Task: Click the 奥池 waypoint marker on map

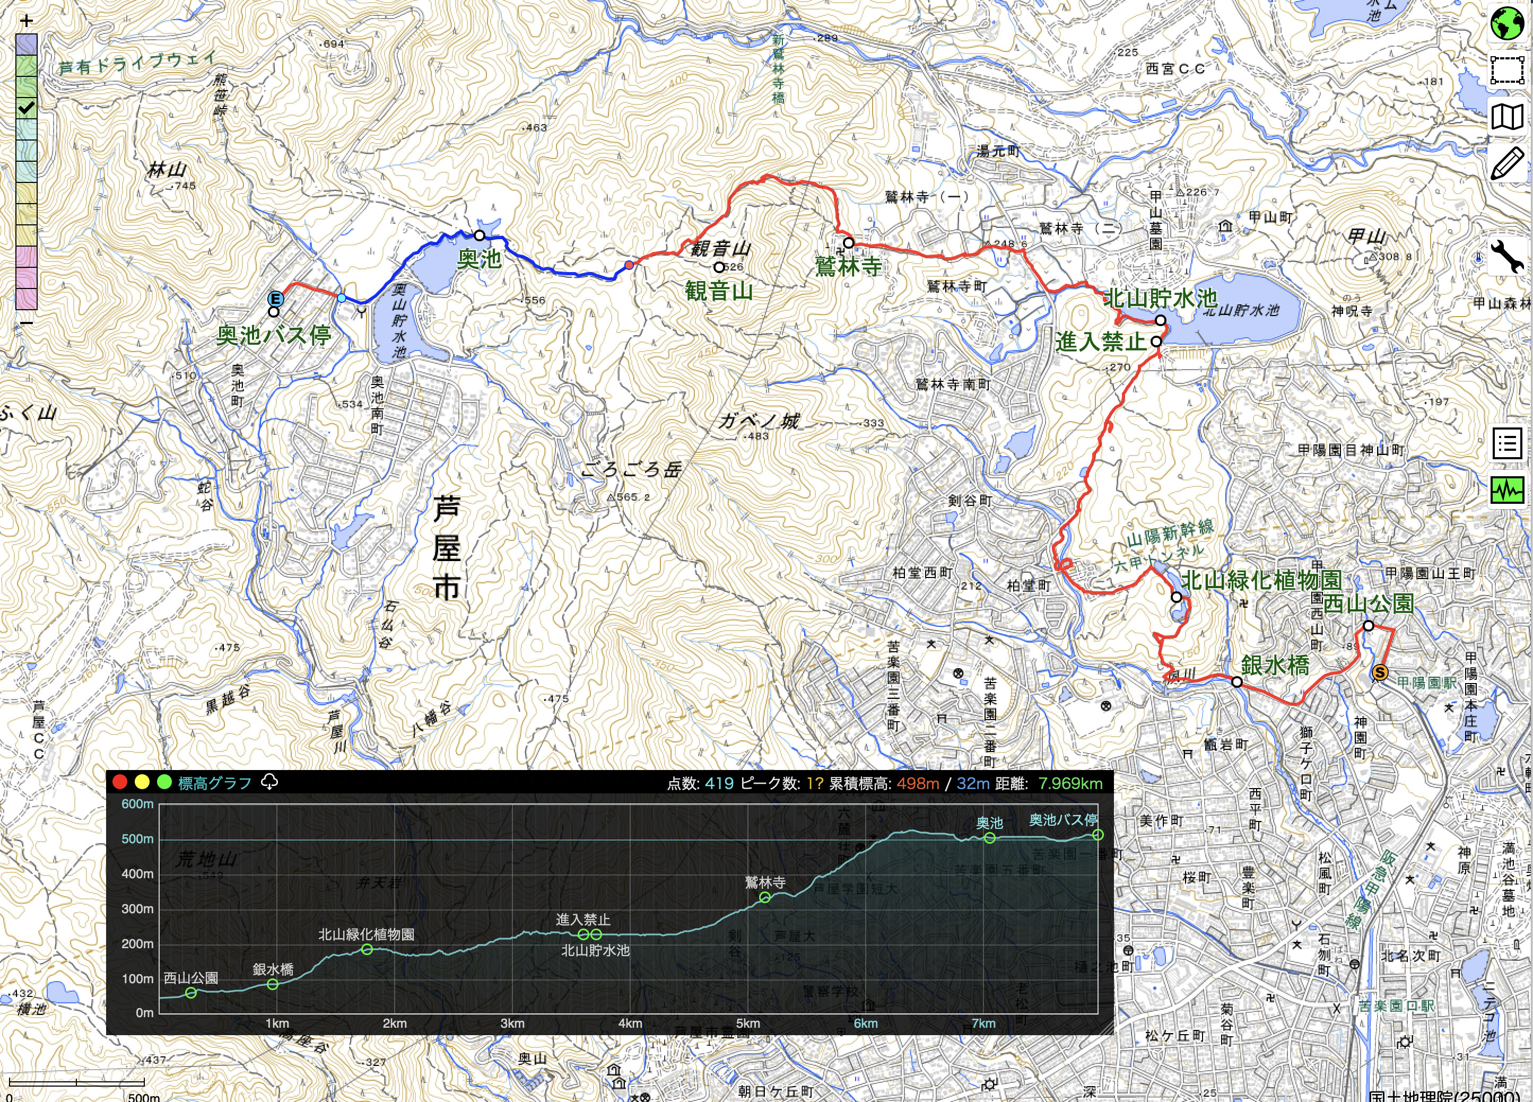Action: tap(479, 235)
